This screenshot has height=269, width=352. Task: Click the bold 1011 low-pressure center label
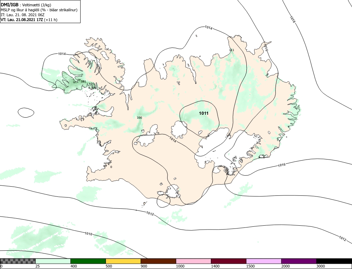[x=203, y=113]
